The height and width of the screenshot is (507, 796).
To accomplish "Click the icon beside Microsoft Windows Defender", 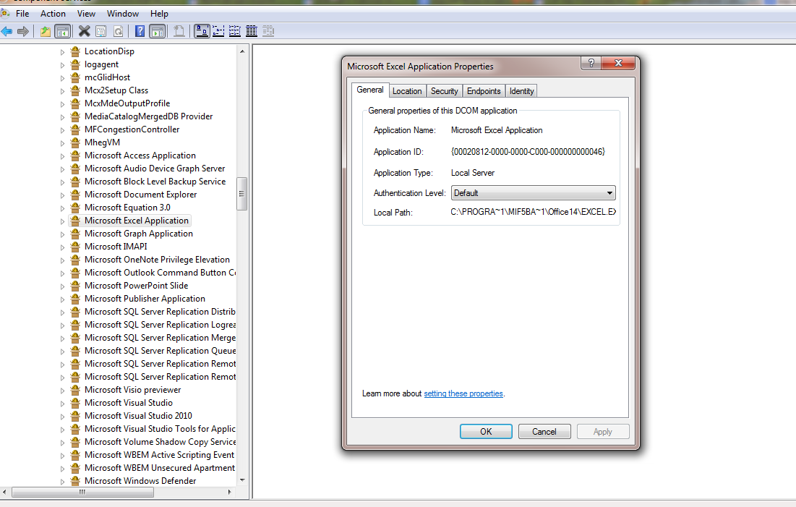I will point(76,480).
